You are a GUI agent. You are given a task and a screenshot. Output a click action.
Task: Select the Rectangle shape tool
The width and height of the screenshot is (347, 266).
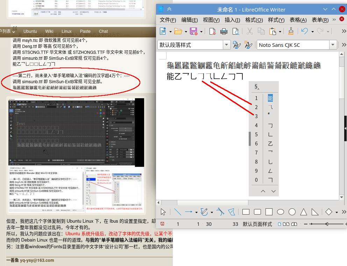[246, 212]
